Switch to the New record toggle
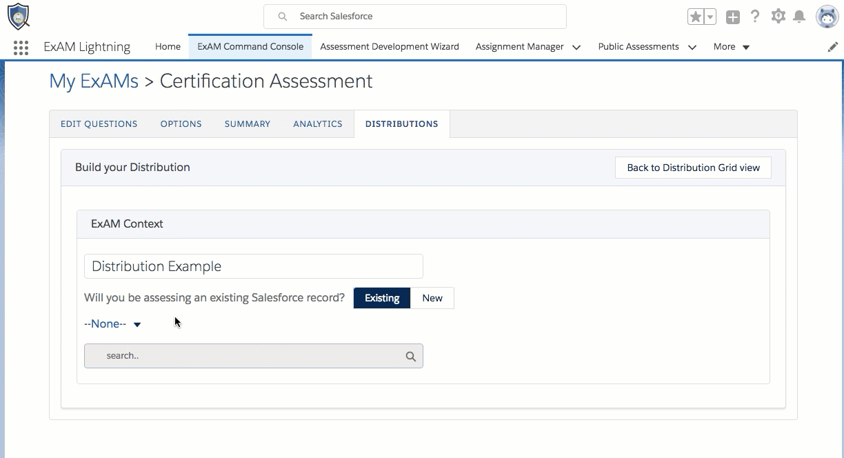Screen dimensions: 844x458 pyautogui.click(x=432, y=298)
